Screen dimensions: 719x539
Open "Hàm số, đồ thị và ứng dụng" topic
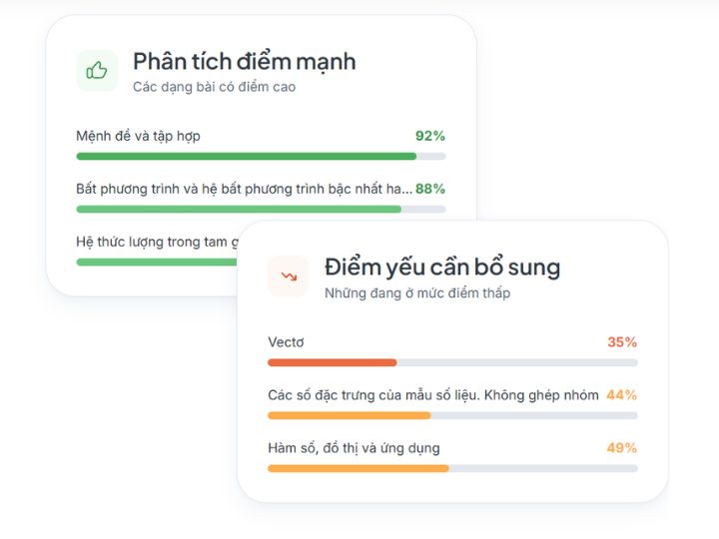(x=354, y=448)
